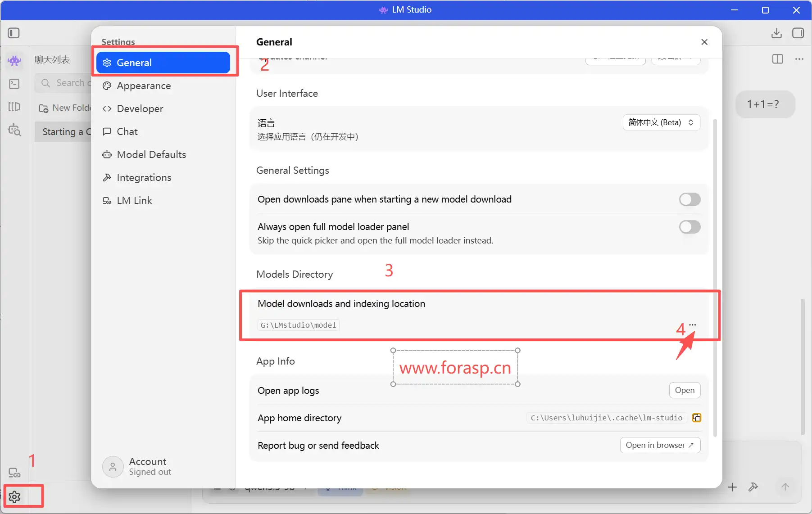Viewport: 812px width, 514px height.
Task: Open LM Link settings
Action: pos(163,200)
